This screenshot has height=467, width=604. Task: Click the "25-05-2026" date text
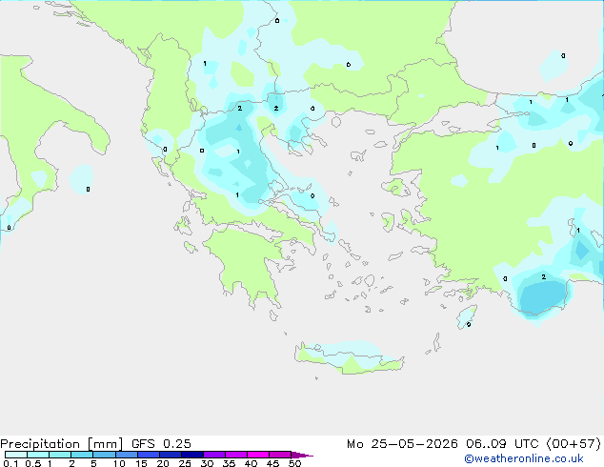click(x=414, y=444)
